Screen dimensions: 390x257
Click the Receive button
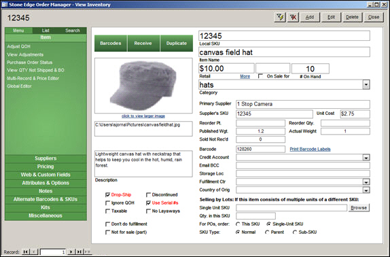tap(143, 44)
